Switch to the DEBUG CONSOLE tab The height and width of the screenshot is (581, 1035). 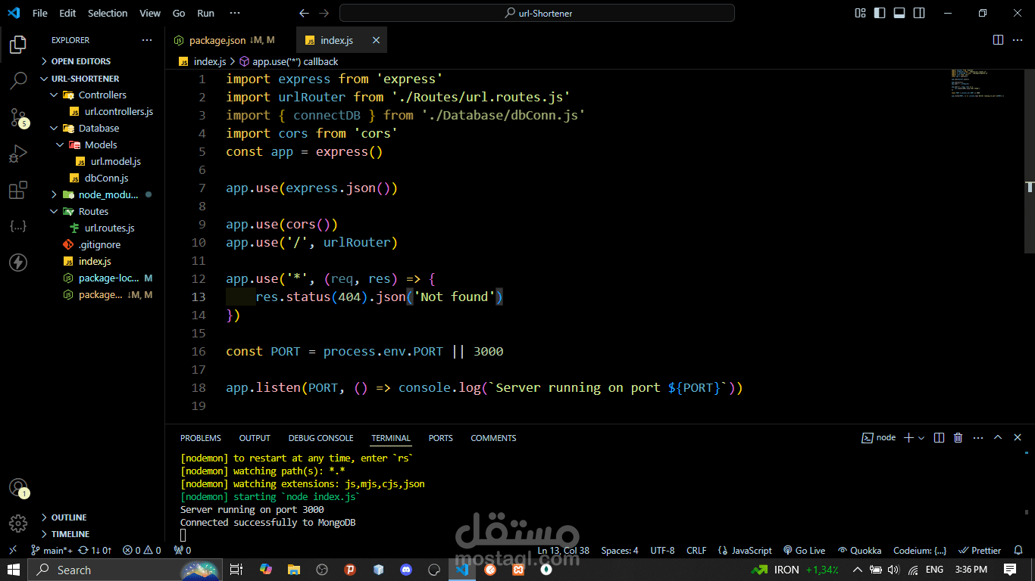(x=321, y=438)
